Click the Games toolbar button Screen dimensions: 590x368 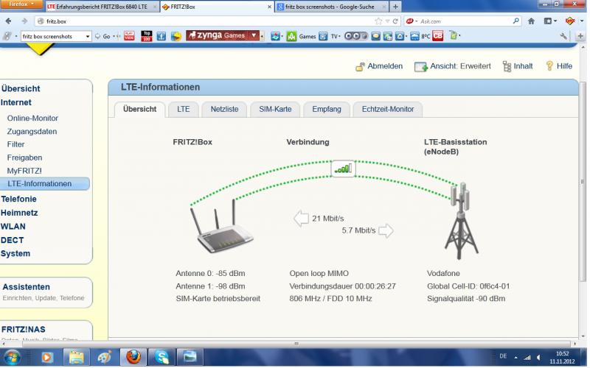[x=302, y=36]
